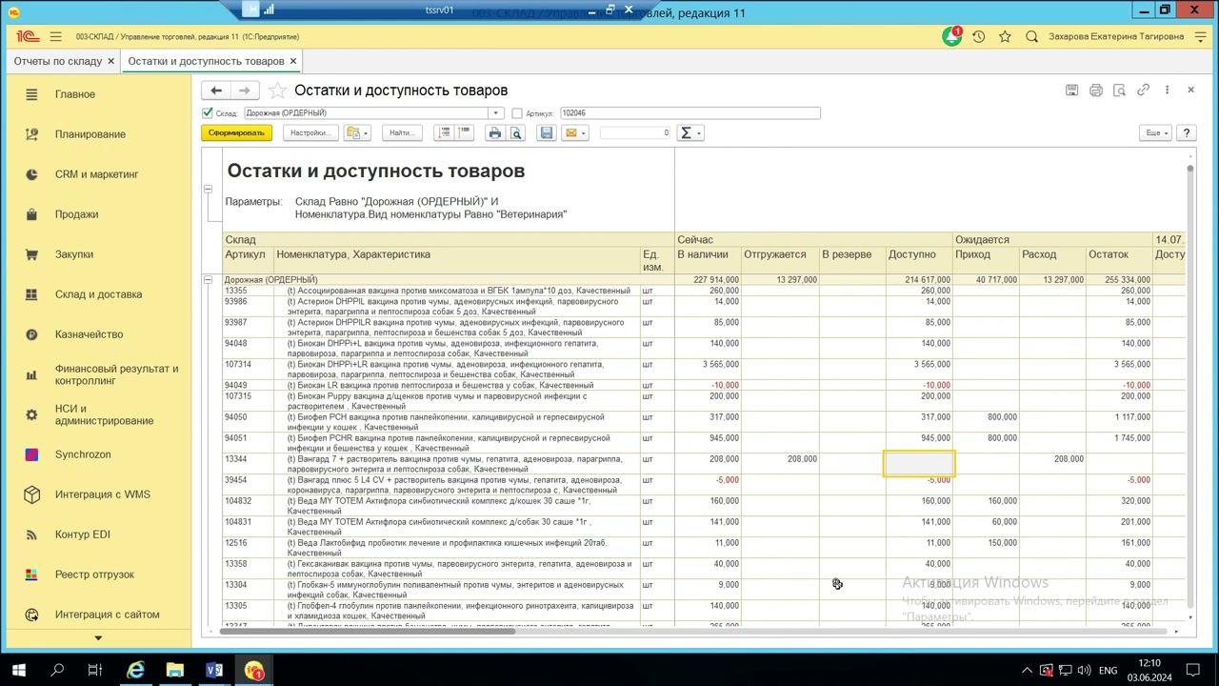Click the print icon in the report toolbar

click(x=494, y=133)
